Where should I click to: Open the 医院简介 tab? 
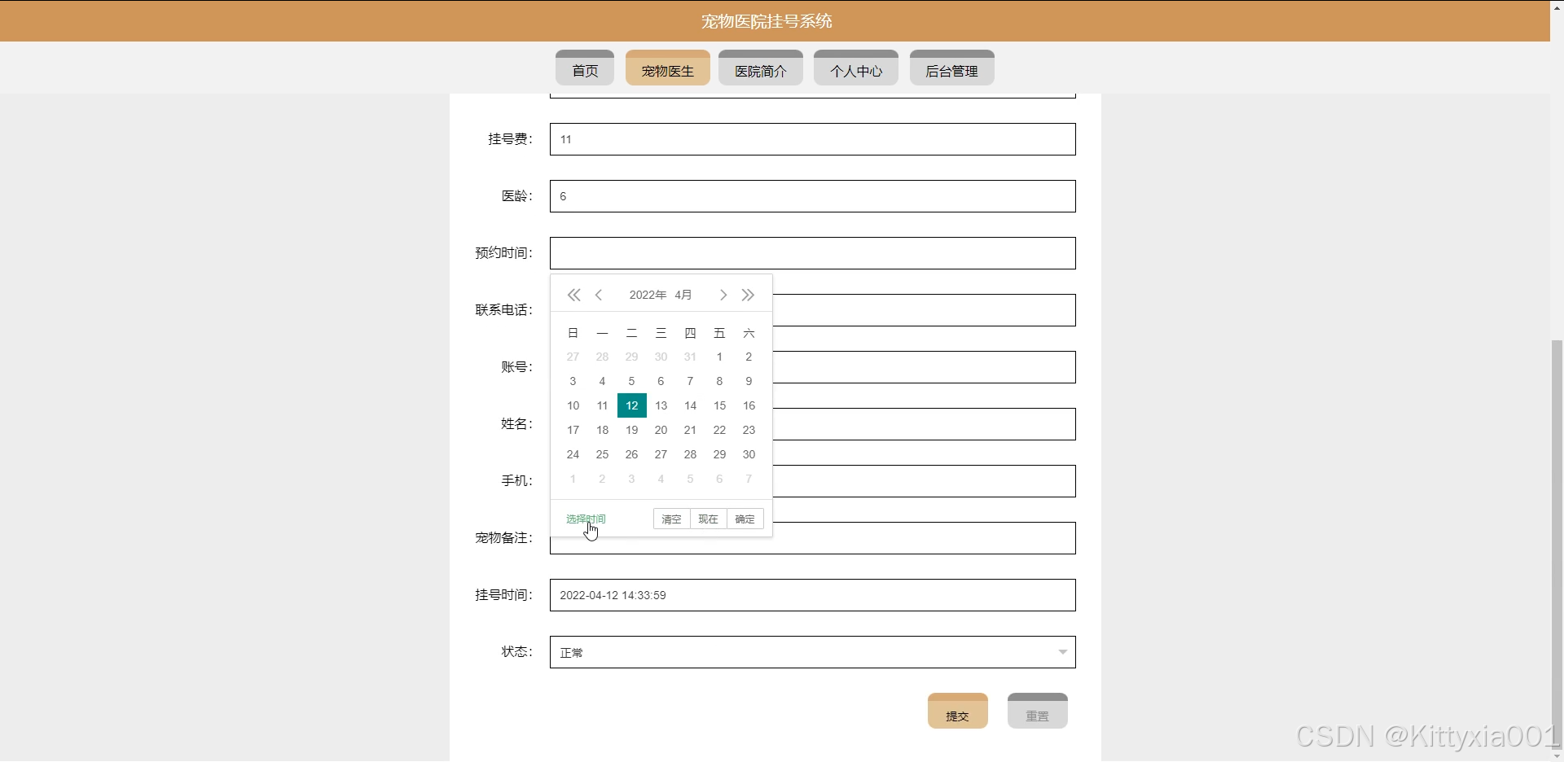pos(760,70)
